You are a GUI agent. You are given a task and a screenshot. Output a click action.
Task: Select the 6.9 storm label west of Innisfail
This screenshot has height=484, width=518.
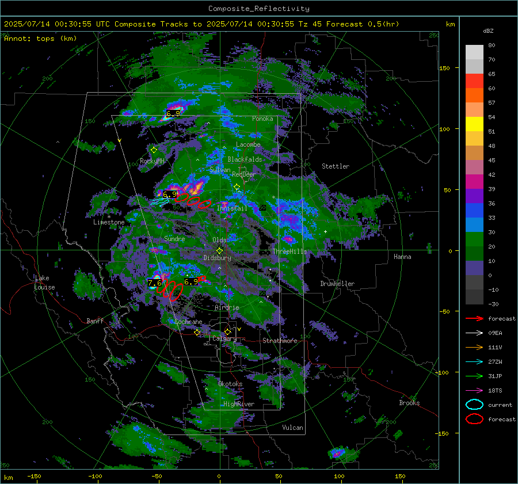(x=170, y=195)
